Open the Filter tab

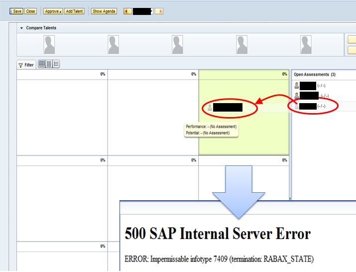click(x=26, y=65)
